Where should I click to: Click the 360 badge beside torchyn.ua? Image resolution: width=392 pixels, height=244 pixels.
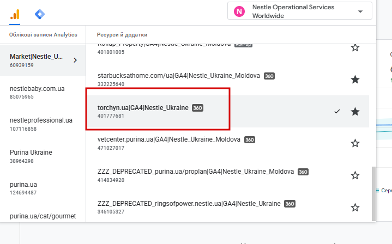click(x=197, y=108)
